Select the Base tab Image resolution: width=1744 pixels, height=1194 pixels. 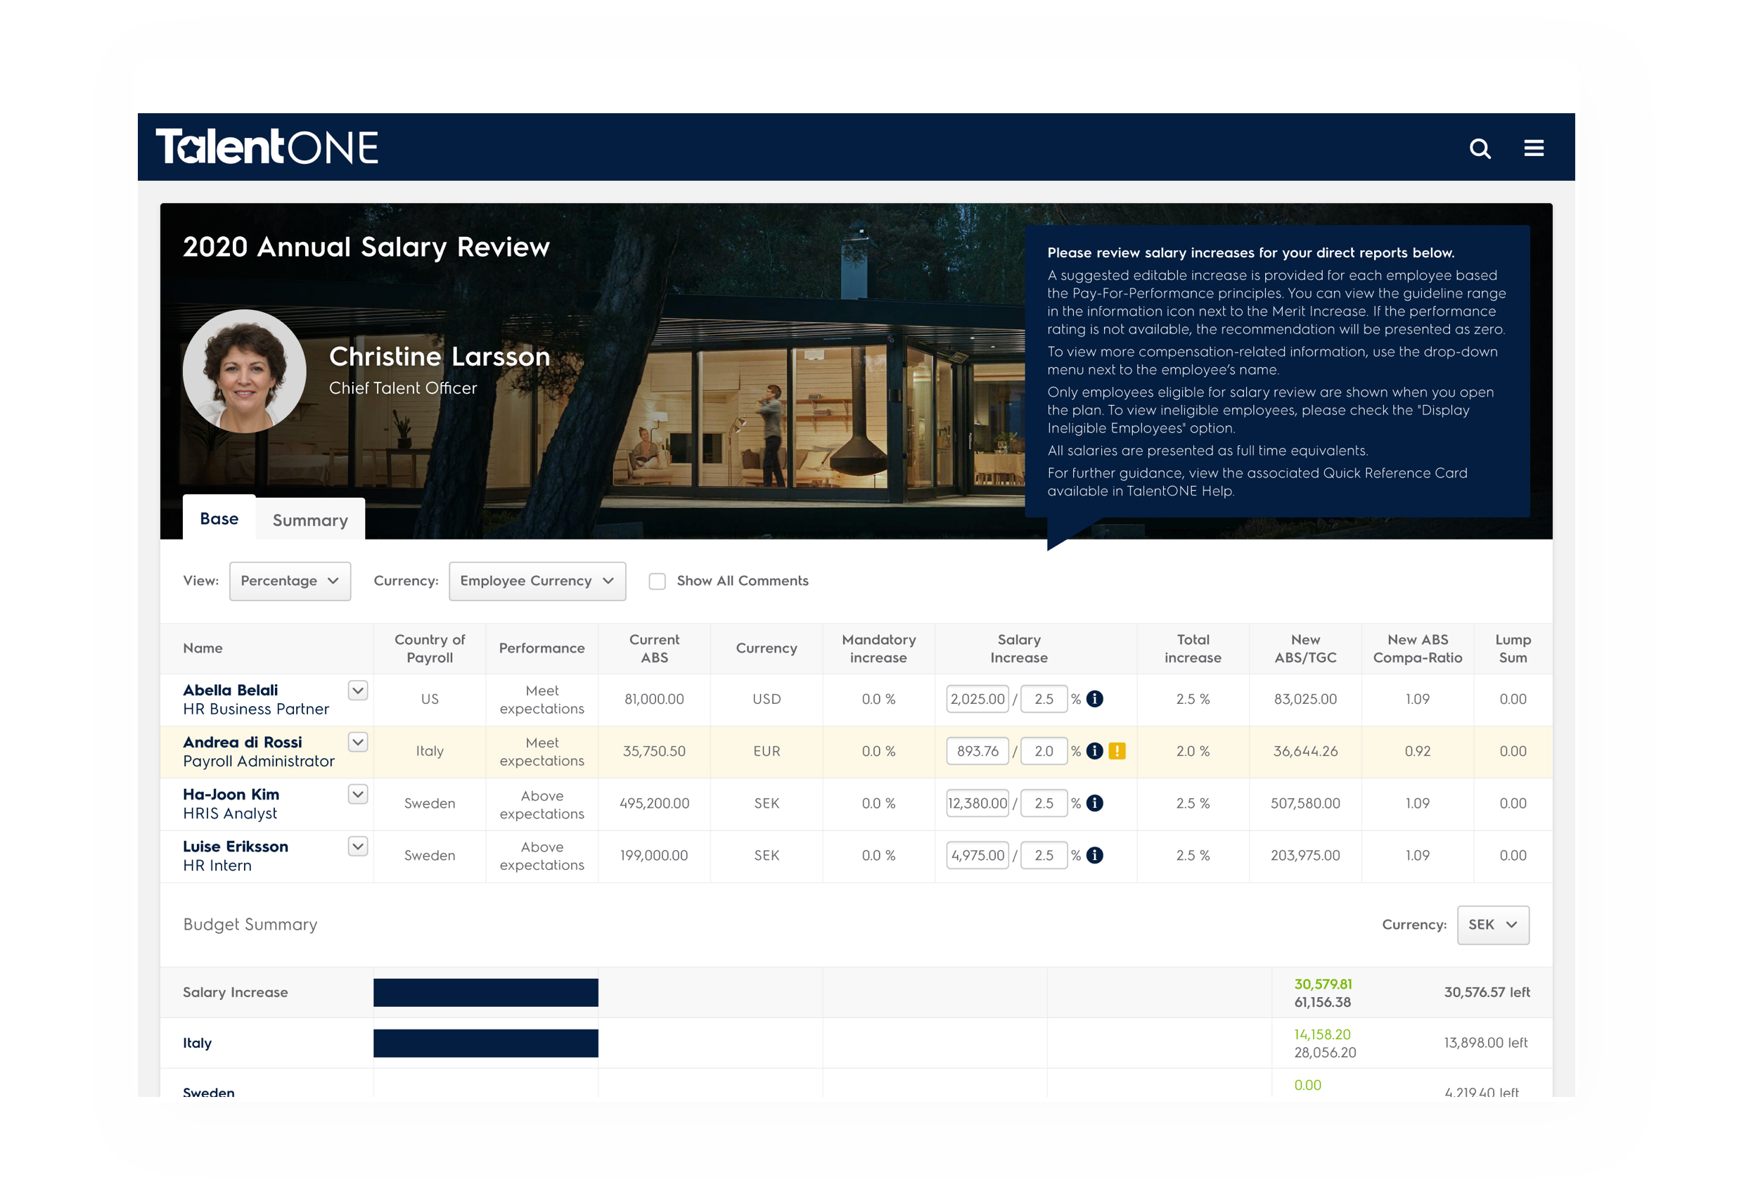point(216,520)
